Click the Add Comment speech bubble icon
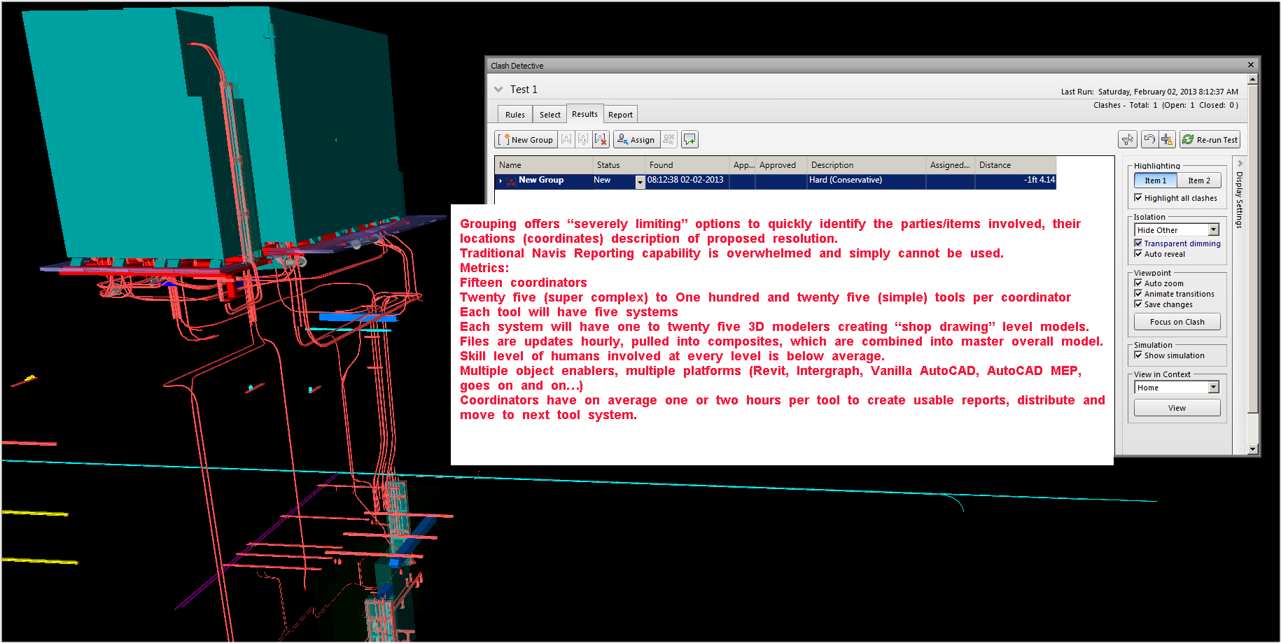The width and height of the screenshot is (1281, 643). pos(689,140)
